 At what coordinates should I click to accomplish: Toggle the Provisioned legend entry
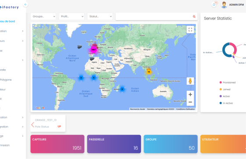[228, 82]
